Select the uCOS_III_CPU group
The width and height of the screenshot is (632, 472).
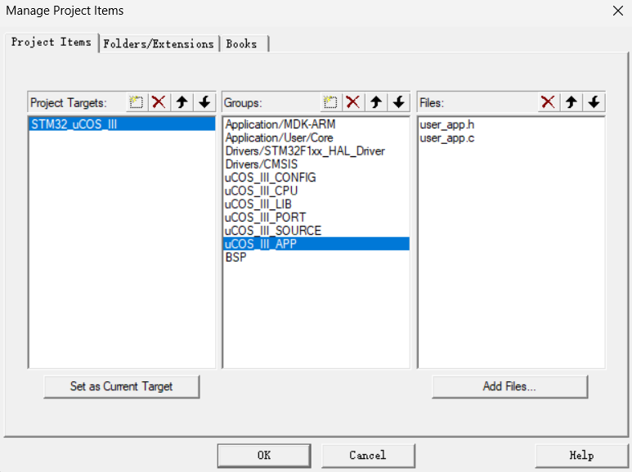click(x=316, y=191)
